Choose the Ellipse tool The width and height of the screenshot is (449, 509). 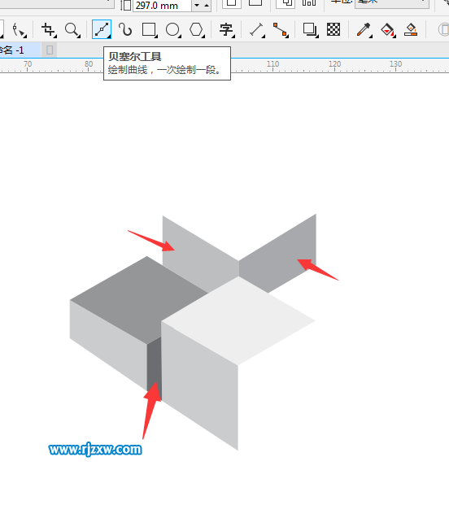click(x=172, y=30)
